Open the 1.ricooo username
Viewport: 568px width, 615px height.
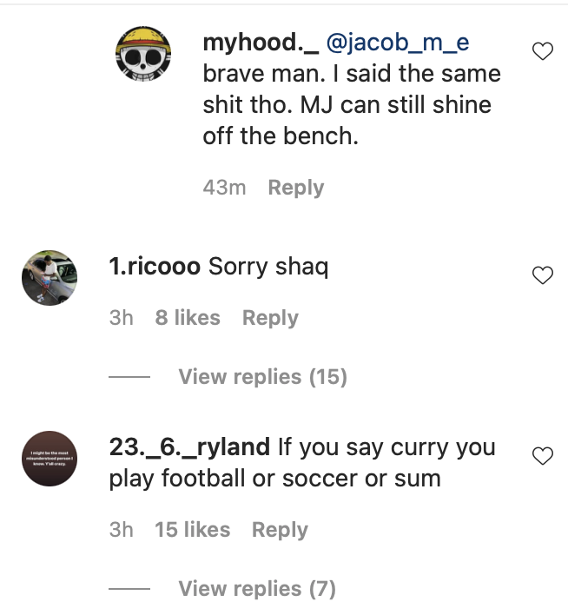155,267
